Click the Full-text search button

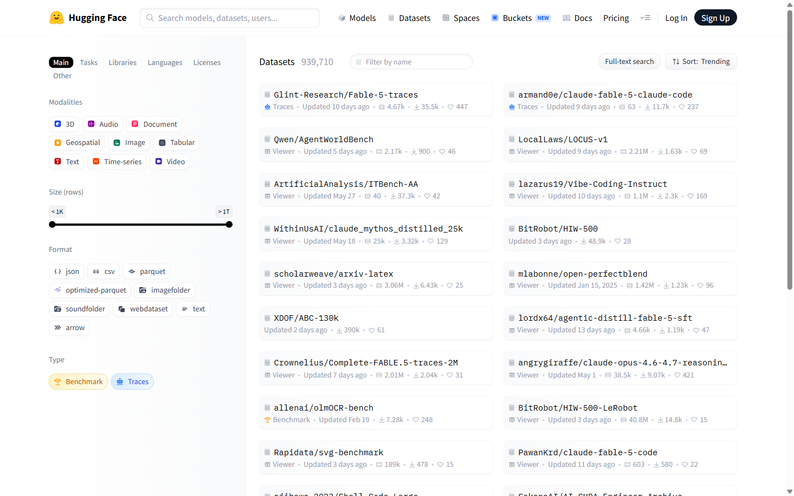(629, 62)
